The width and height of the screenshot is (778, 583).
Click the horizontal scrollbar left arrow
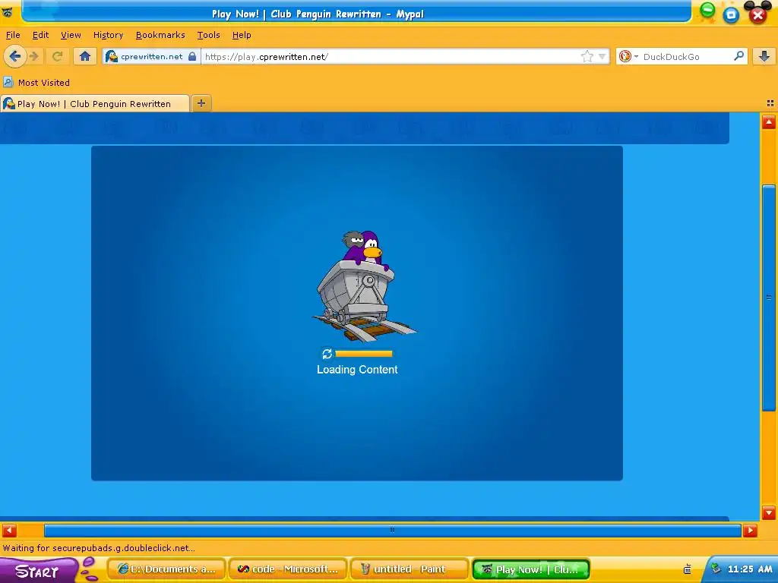click(x=9, y=531)
